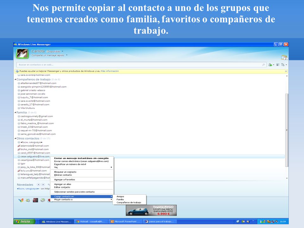Choose 'Agregar a Favoritos'
This screenshot has width=304, height=228.
click(82, 180)
